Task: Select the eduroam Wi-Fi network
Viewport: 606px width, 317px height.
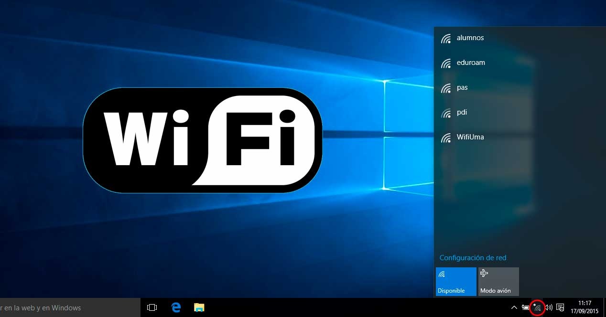Action: [x=471, y=63]
